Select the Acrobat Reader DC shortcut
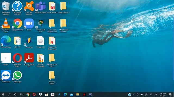Viewport: 174px width, 97px height. (29, 60)
